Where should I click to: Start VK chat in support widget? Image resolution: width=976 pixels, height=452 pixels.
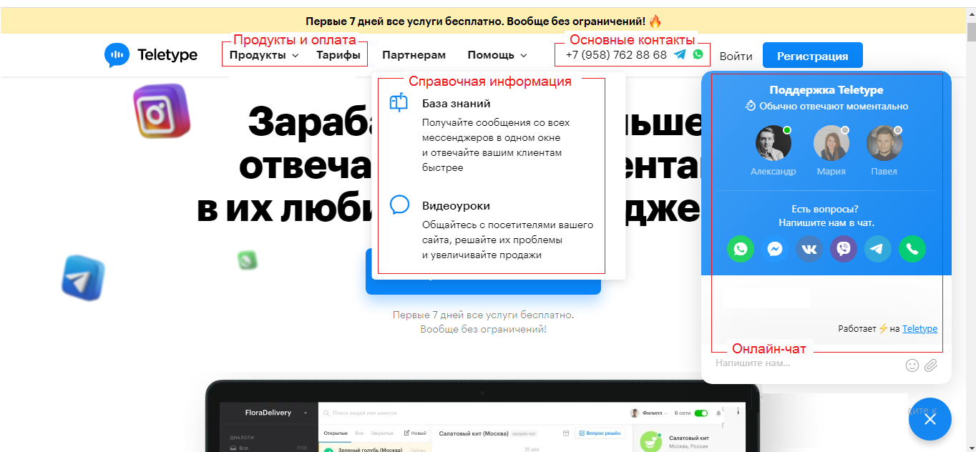coord(809,249)
